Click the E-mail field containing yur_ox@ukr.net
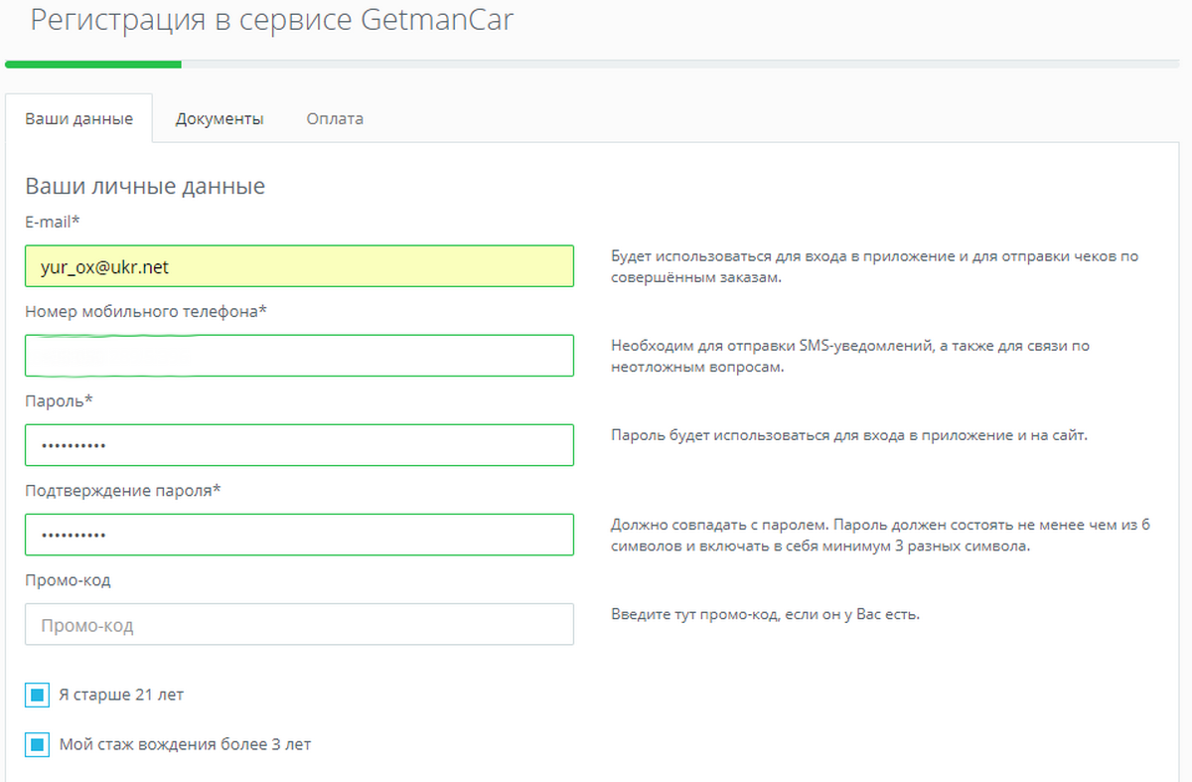 point(299,266)
